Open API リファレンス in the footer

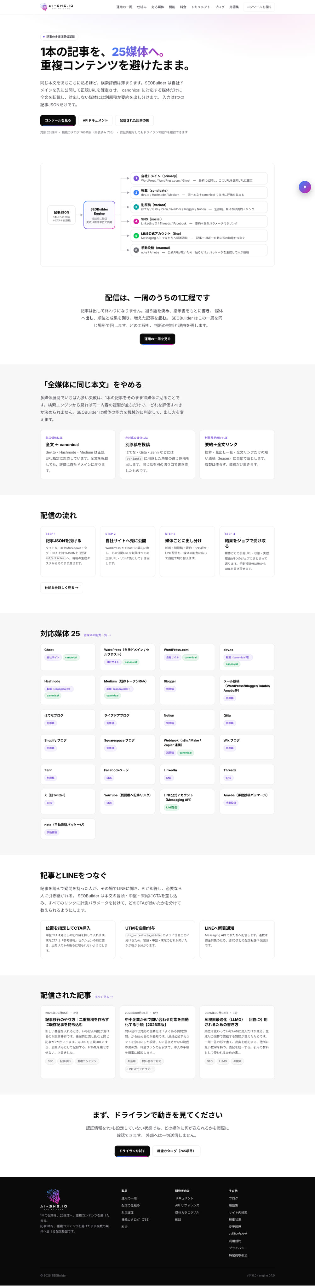coord(187,1205)
